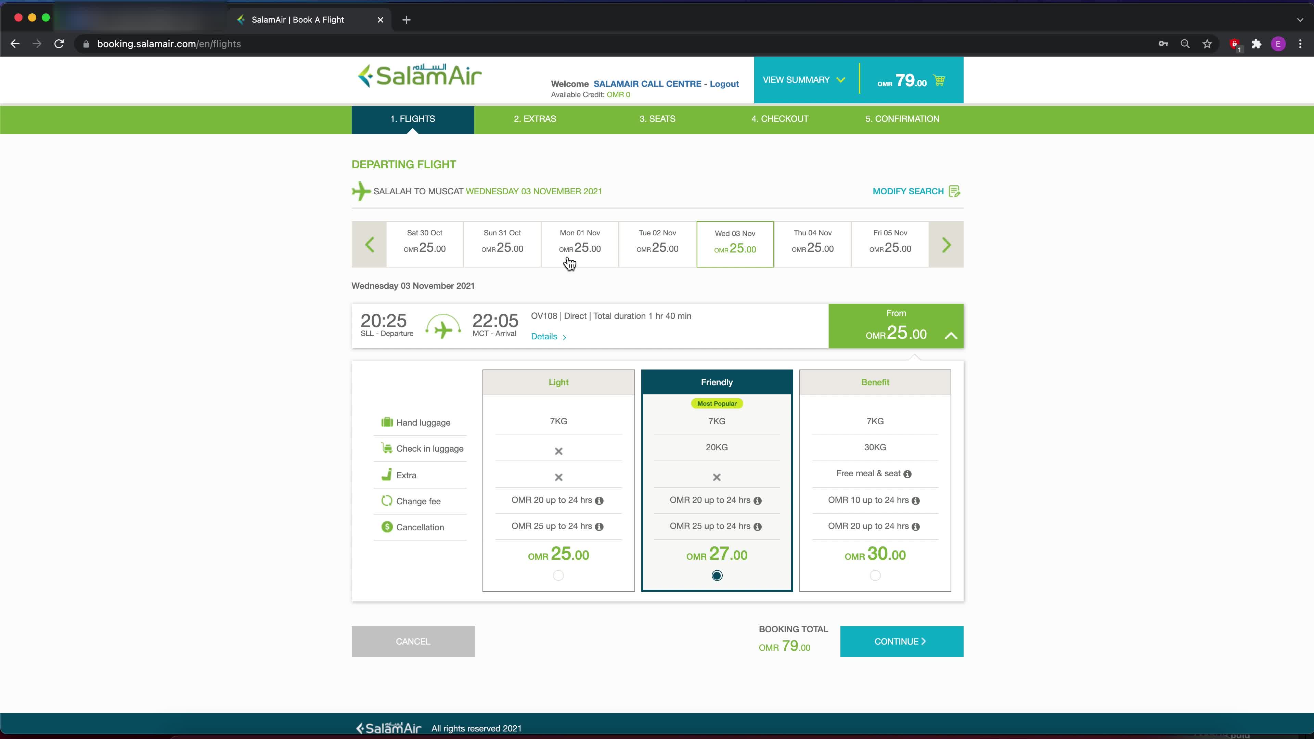Click the browser address bar URL
The image size is (1314, 739).
(x=169, y=44)
